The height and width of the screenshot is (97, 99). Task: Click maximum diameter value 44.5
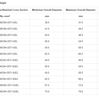(x=81, y=29)
